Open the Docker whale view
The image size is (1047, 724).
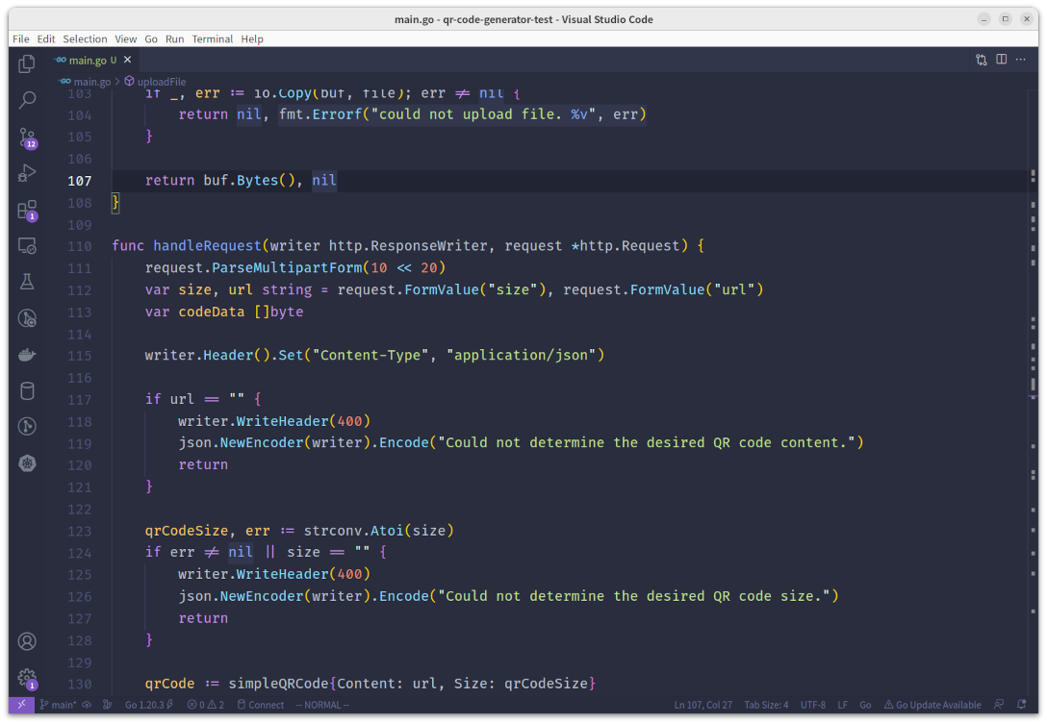click(27, 355)
